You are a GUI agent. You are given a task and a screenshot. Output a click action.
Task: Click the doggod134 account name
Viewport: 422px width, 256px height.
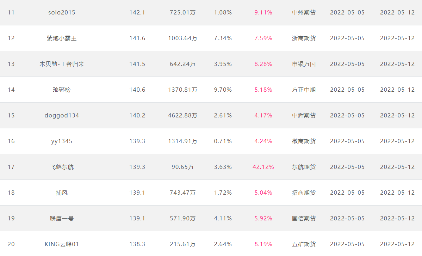(x=62, y=115)
